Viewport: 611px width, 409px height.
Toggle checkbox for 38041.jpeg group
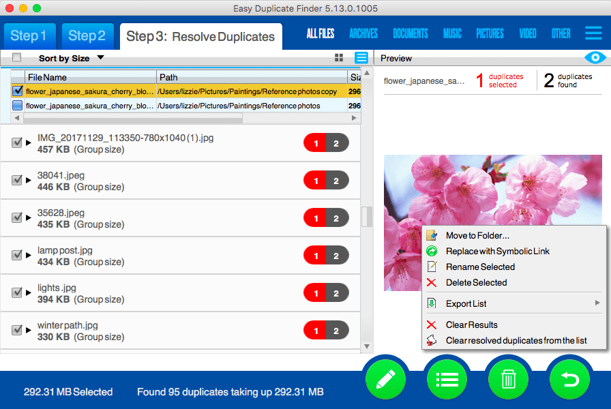[17, 180]
